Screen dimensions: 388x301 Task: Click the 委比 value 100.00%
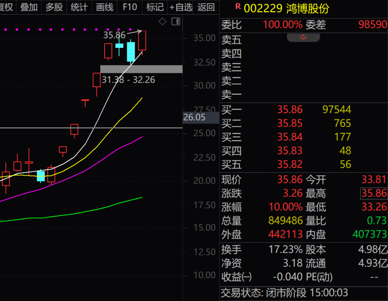(283, 25)
